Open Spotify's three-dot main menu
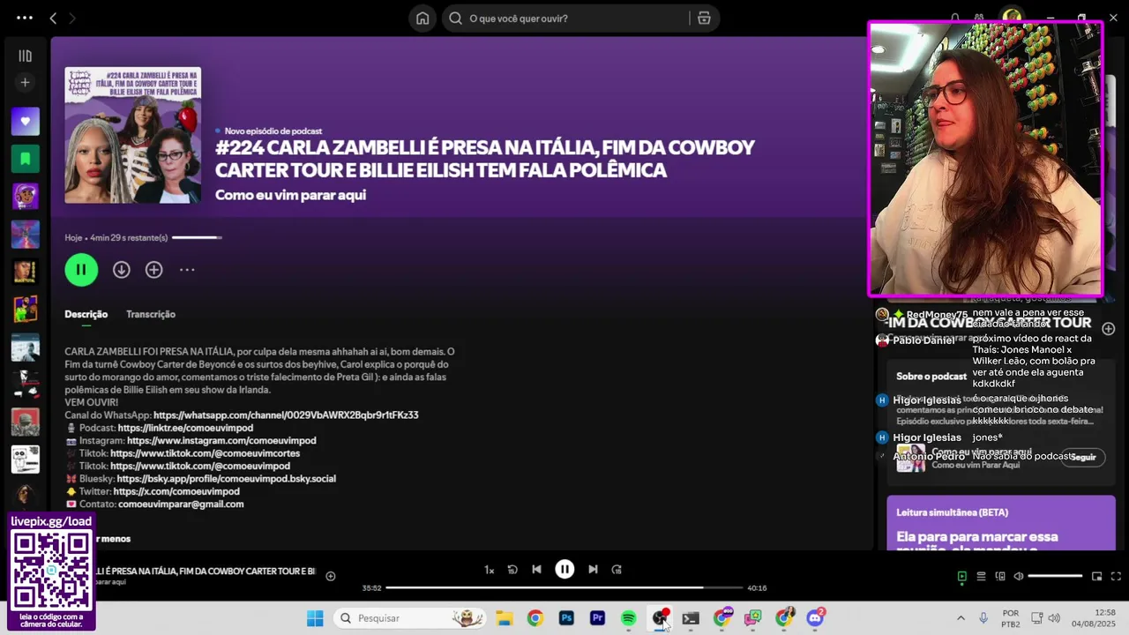The image size is (1129, 635). click(x=25, y=18)
